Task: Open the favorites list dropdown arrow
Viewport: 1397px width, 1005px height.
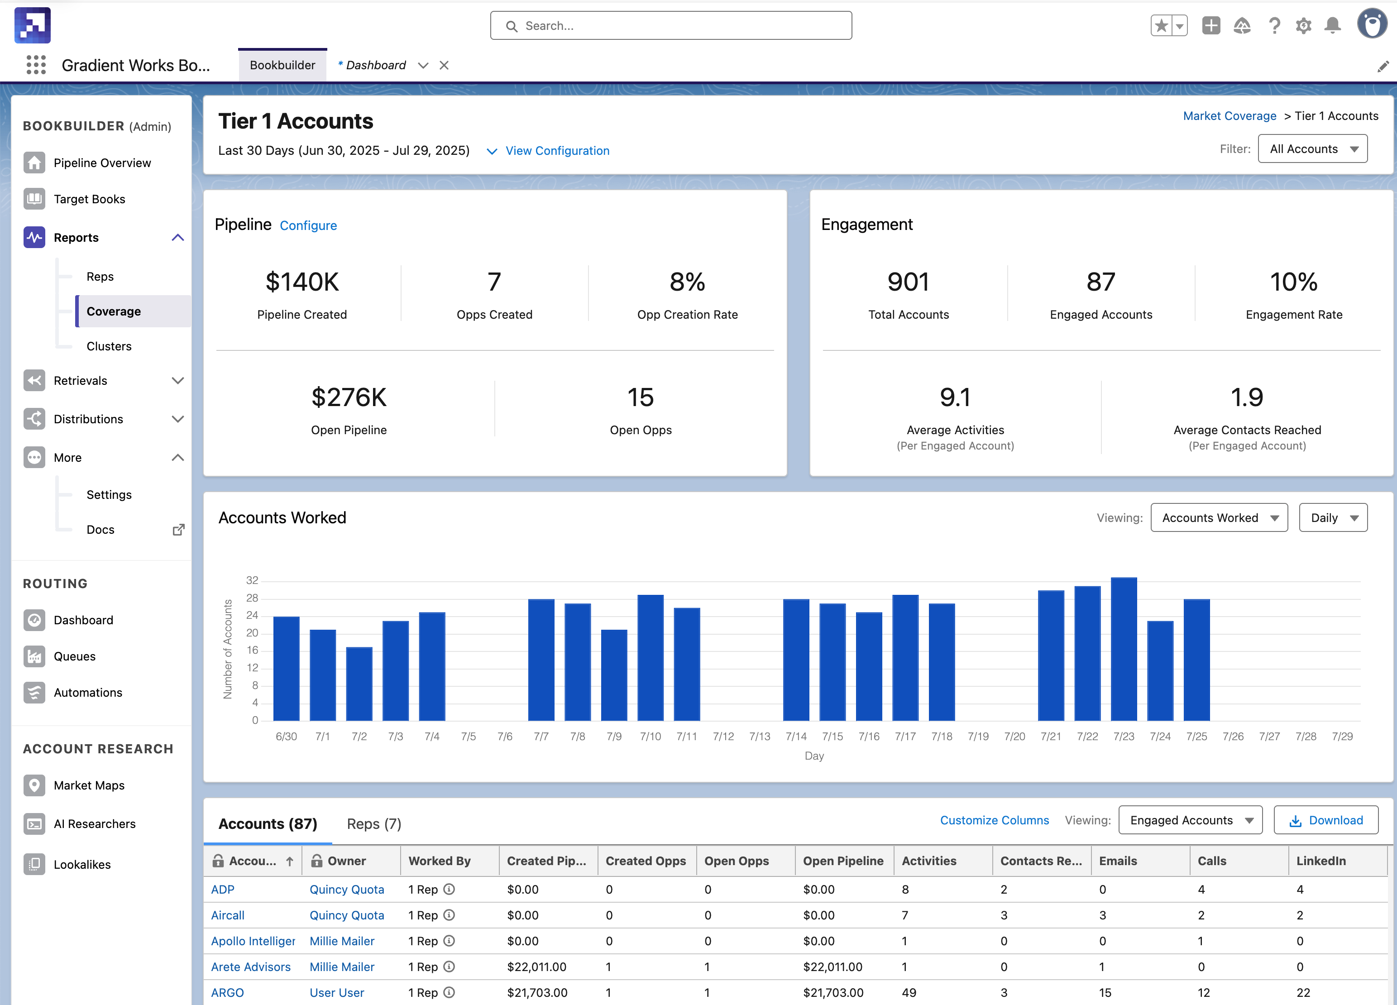Action: [x=1180, y=26]
